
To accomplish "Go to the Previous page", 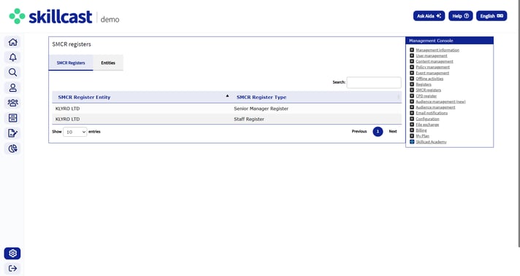I will click(x=359, y=132).
